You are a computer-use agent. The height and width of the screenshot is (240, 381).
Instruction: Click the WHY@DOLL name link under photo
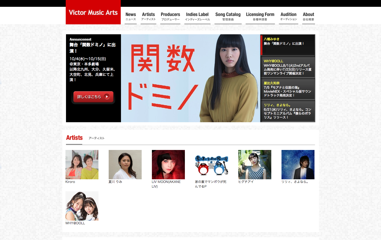click(x=75, y=223)
